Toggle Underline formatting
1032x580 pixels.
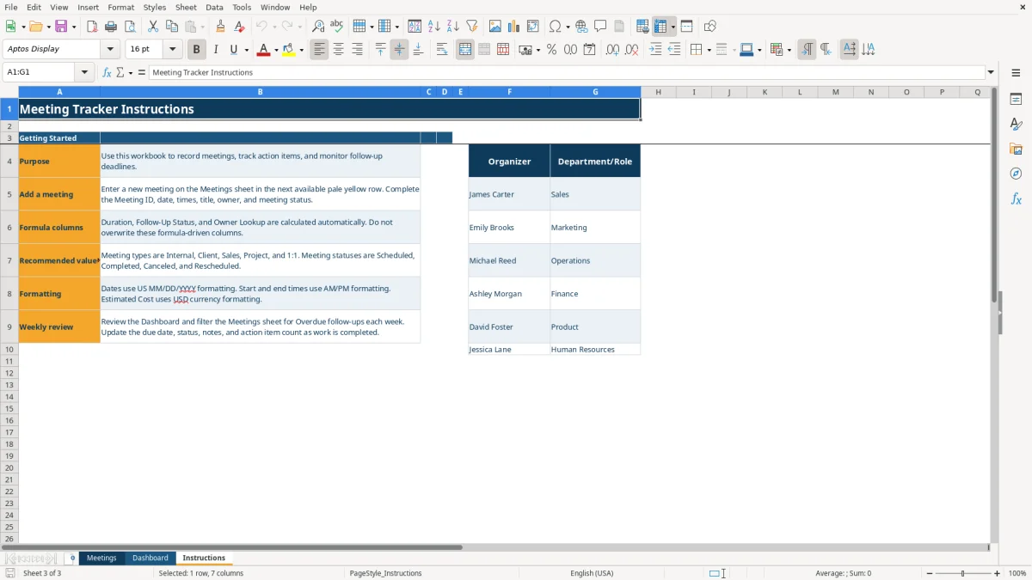pyautogui.click(x=234, y=50)
